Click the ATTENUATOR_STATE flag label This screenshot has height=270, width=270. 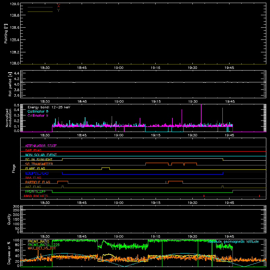[41, 146]
